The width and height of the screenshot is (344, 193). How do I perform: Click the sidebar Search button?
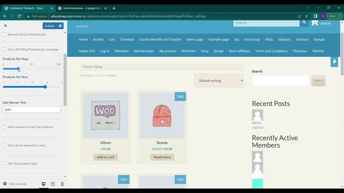(319, 80)
